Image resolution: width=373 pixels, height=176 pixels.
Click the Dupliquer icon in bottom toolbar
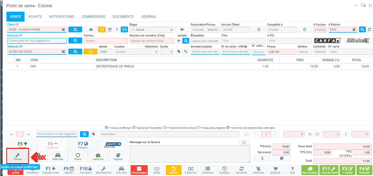point(224,170)
